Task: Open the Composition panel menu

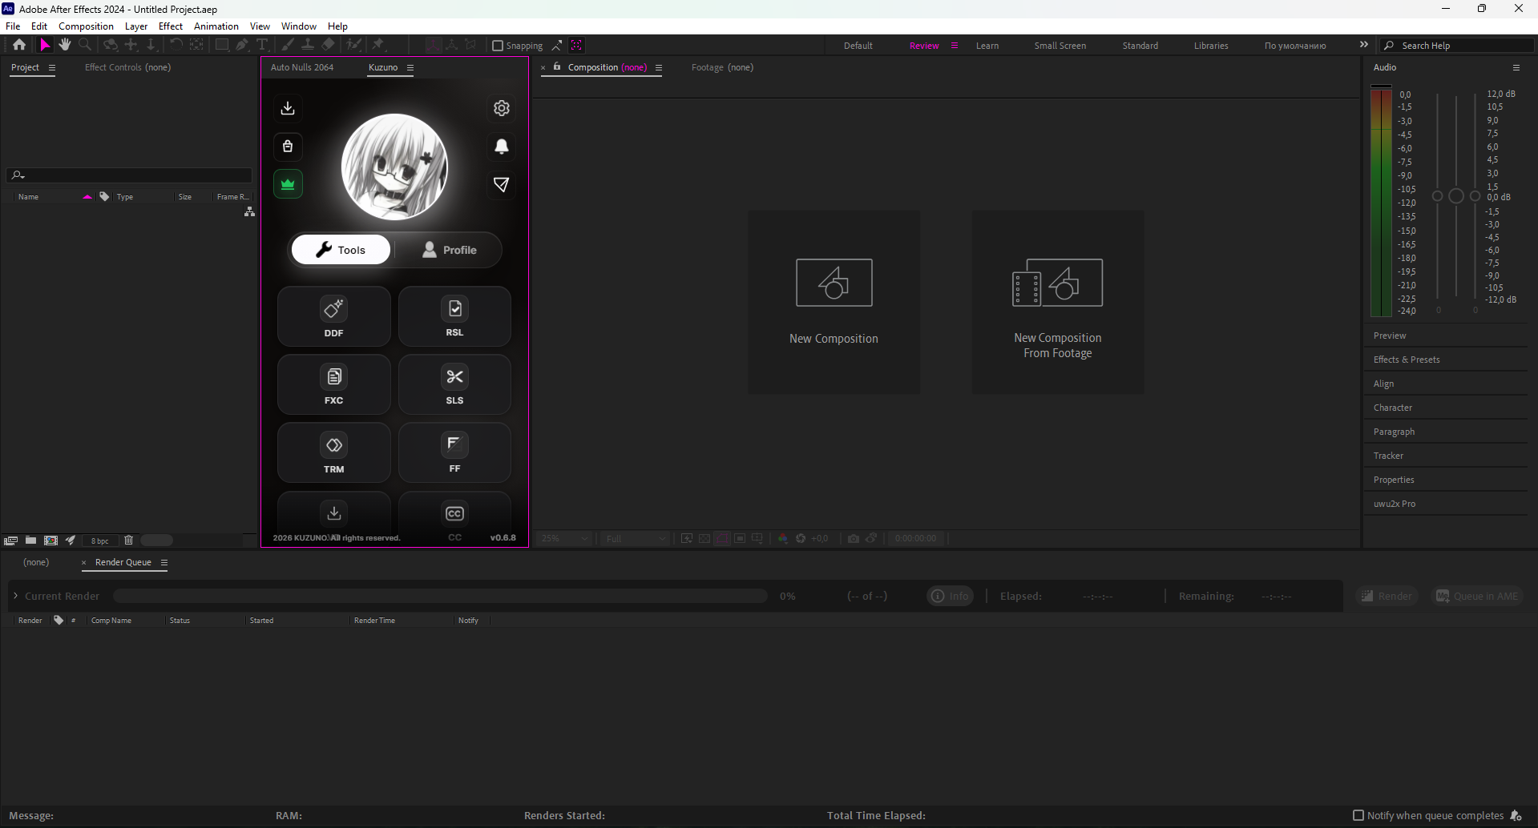Action: (x=659, y=68)
